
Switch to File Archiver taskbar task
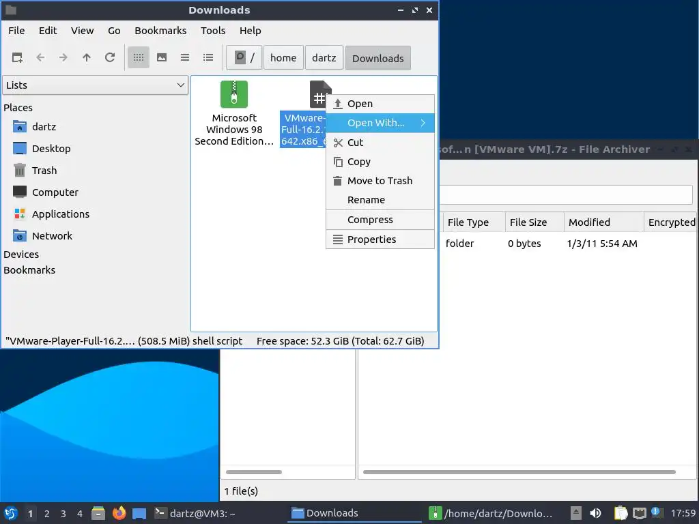(x=490, y=513)
